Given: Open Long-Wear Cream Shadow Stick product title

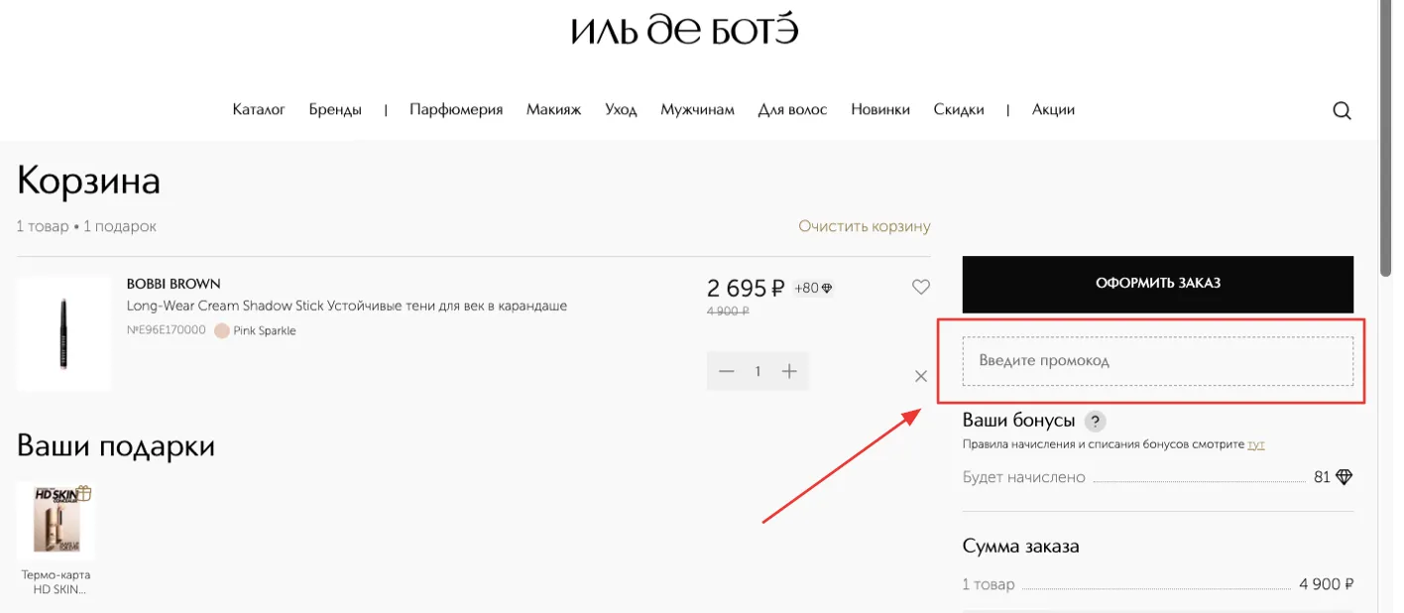Looking at the screenshot, I should (x=347, y=306).
